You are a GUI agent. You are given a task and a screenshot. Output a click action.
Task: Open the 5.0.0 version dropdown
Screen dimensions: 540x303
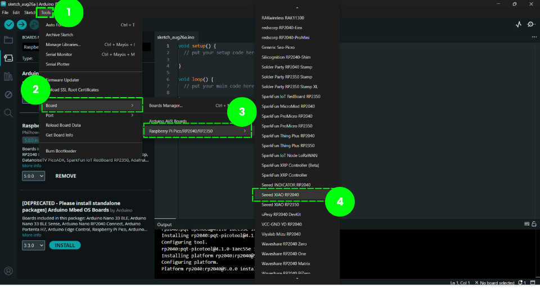[x=33, y=176]
